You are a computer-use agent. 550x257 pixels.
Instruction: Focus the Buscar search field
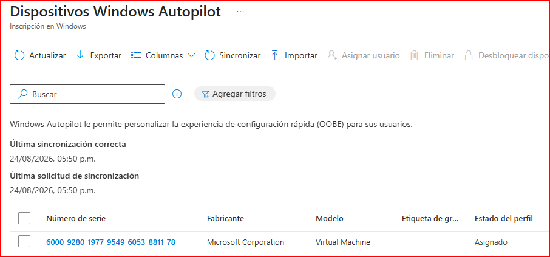click(x=87, y=94)
